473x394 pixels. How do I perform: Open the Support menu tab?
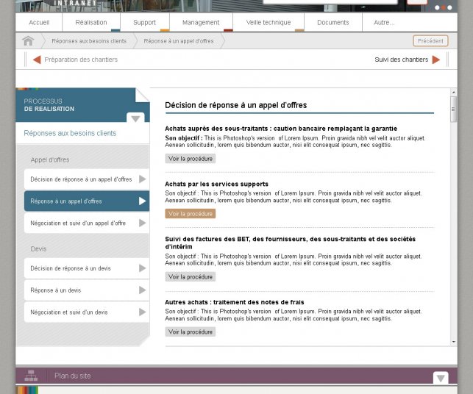(x=144, y=22)
